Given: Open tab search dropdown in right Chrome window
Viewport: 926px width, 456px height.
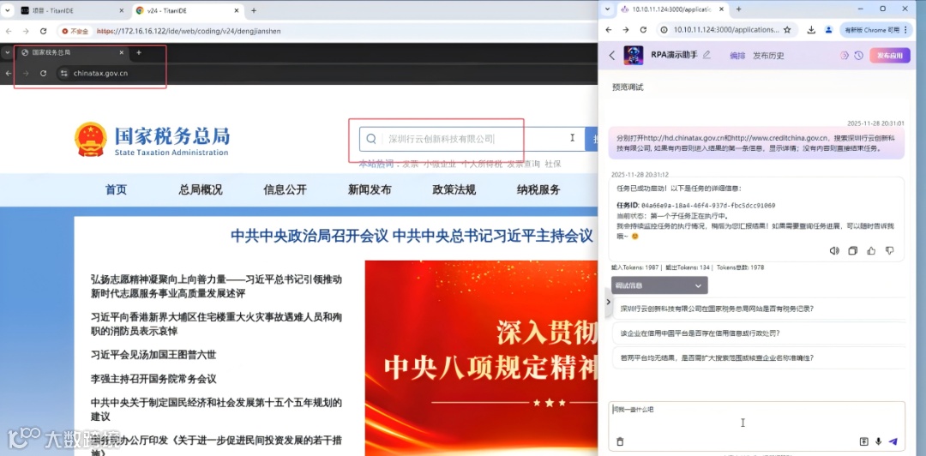Looking at the screenshot, I should click(608, 9).
